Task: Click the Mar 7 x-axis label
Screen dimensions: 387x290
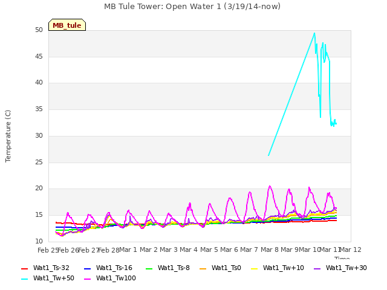Action: coord(249,250)
